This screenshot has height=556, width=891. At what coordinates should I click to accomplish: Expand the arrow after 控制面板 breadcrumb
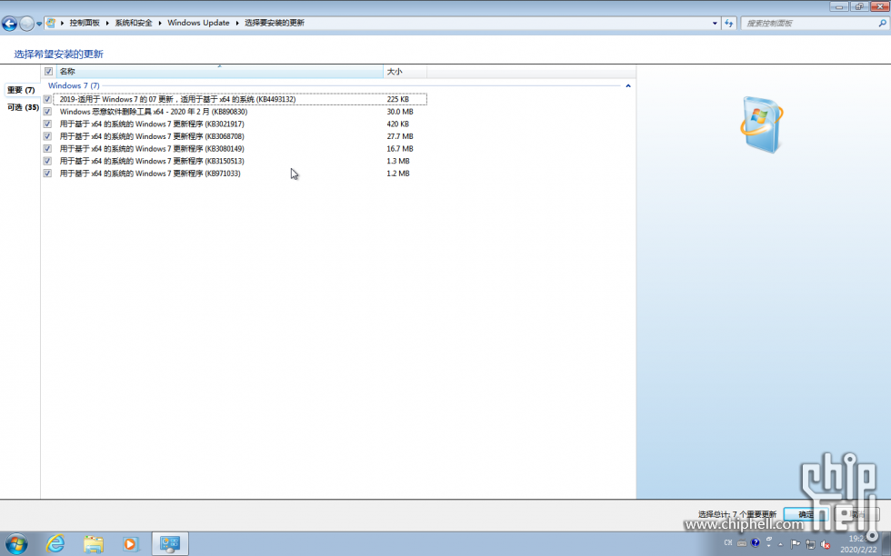click(x=107, y=23)
